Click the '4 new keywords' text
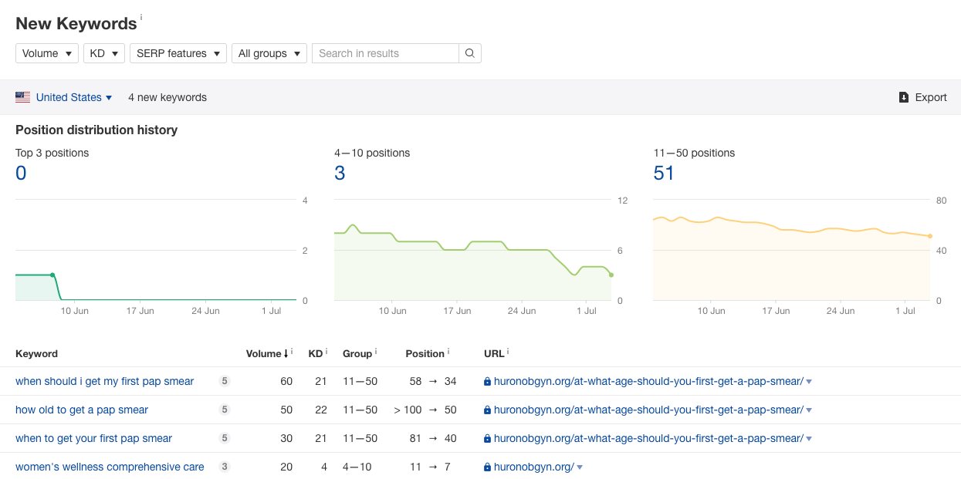Viewport: 961px width, 479px height. click(167, 97)
